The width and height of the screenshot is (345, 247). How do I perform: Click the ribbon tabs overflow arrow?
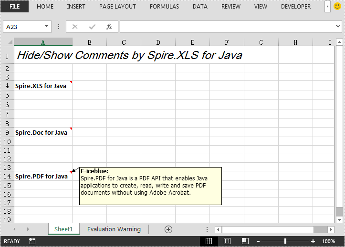(327, 6)
